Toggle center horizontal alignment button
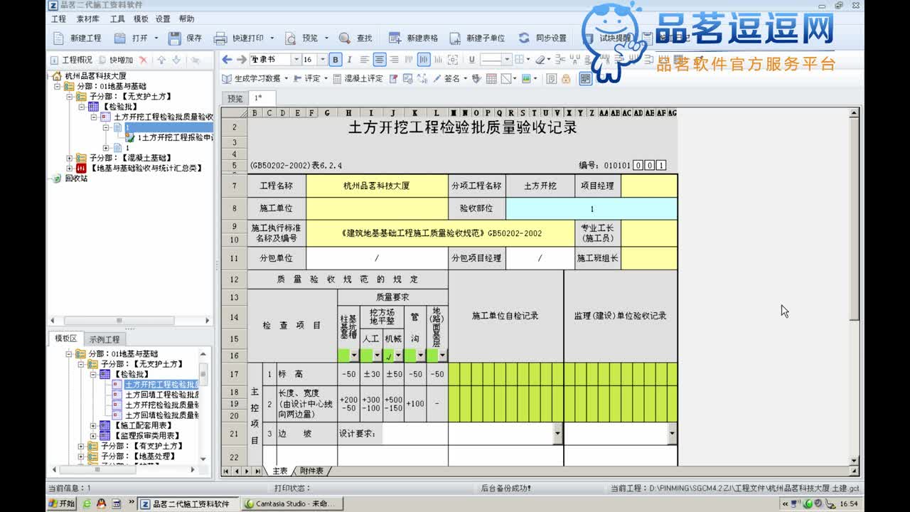This screenshot has height=512, width=910. 379,60
